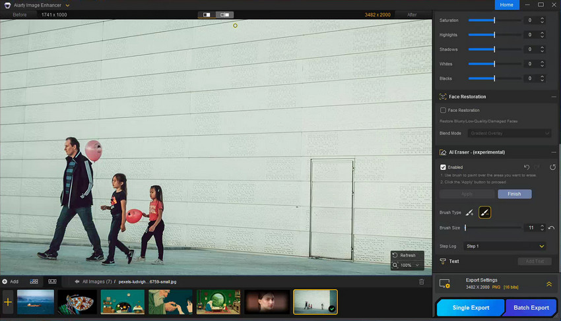
Task: Open the Aiarty Image Enhancer title dropdown arrow
Action: point(67,5)
